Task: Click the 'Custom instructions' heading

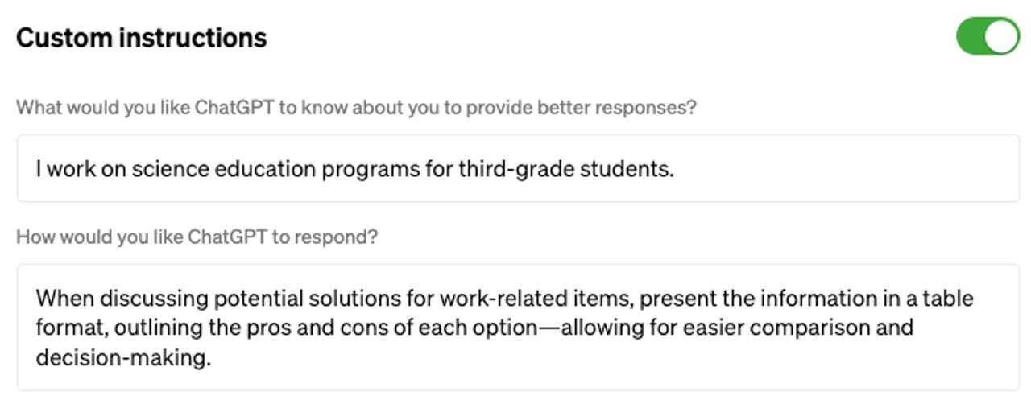Action: [141, 38]
